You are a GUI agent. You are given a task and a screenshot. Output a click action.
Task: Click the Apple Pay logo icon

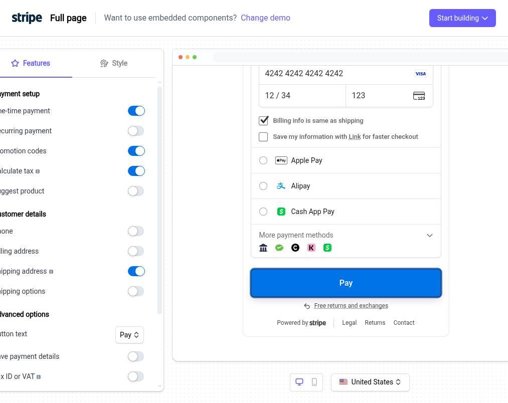click(281, 160)
